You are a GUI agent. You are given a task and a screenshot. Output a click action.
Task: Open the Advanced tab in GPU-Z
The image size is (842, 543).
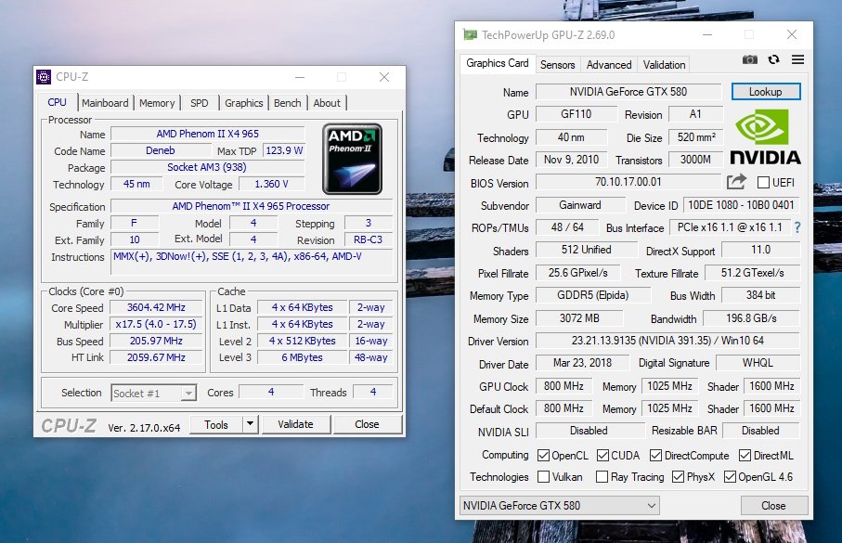coord(609,64)
